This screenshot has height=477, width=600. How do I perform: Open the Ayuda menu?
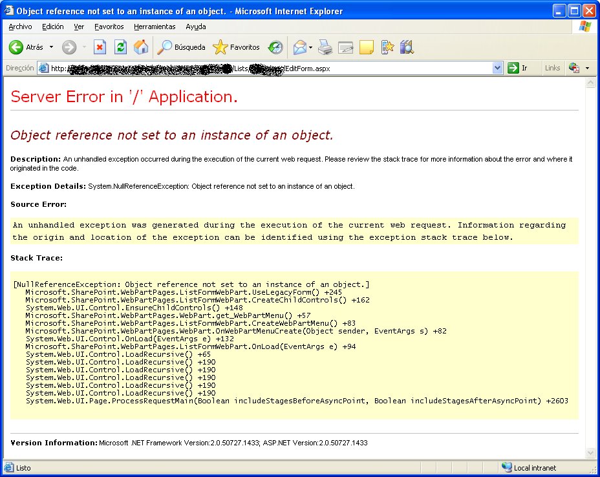195,26
